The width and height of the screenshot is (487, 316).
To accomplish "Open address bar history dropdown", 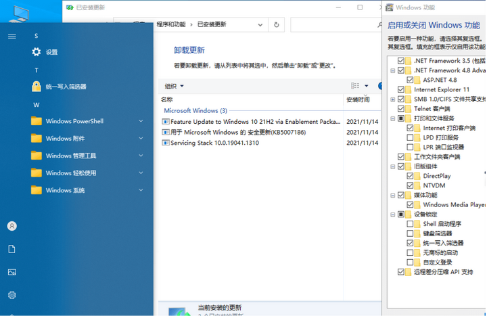I will (x=260, y=25).
